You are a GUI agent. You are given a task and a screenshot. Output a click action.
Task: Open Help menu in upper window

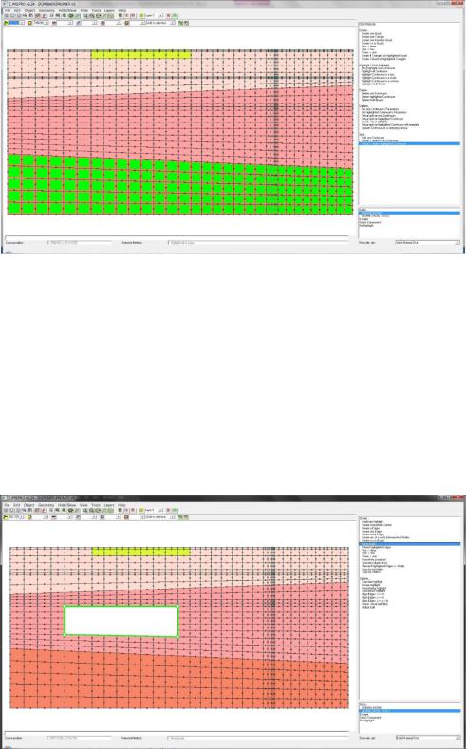[121, 10]
